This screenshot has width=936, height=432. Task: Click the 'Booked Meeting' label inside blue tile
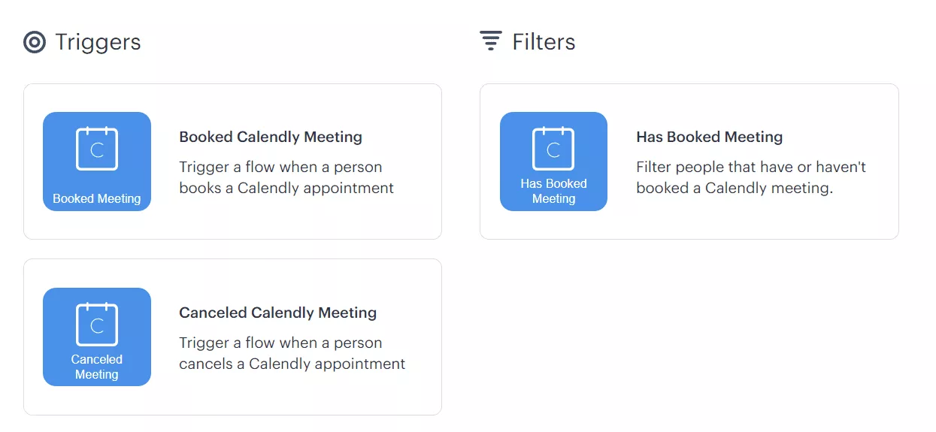pyautogui.click(x=97, y=198)
